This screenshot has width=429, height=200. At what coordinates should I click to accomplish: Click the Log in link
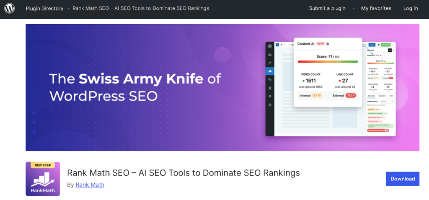click(x=410, y=8)
